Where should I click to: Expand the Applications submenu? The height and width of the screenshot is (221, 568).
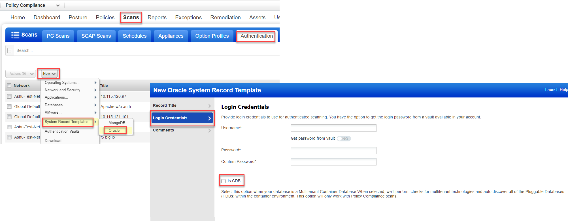(70, 97)
